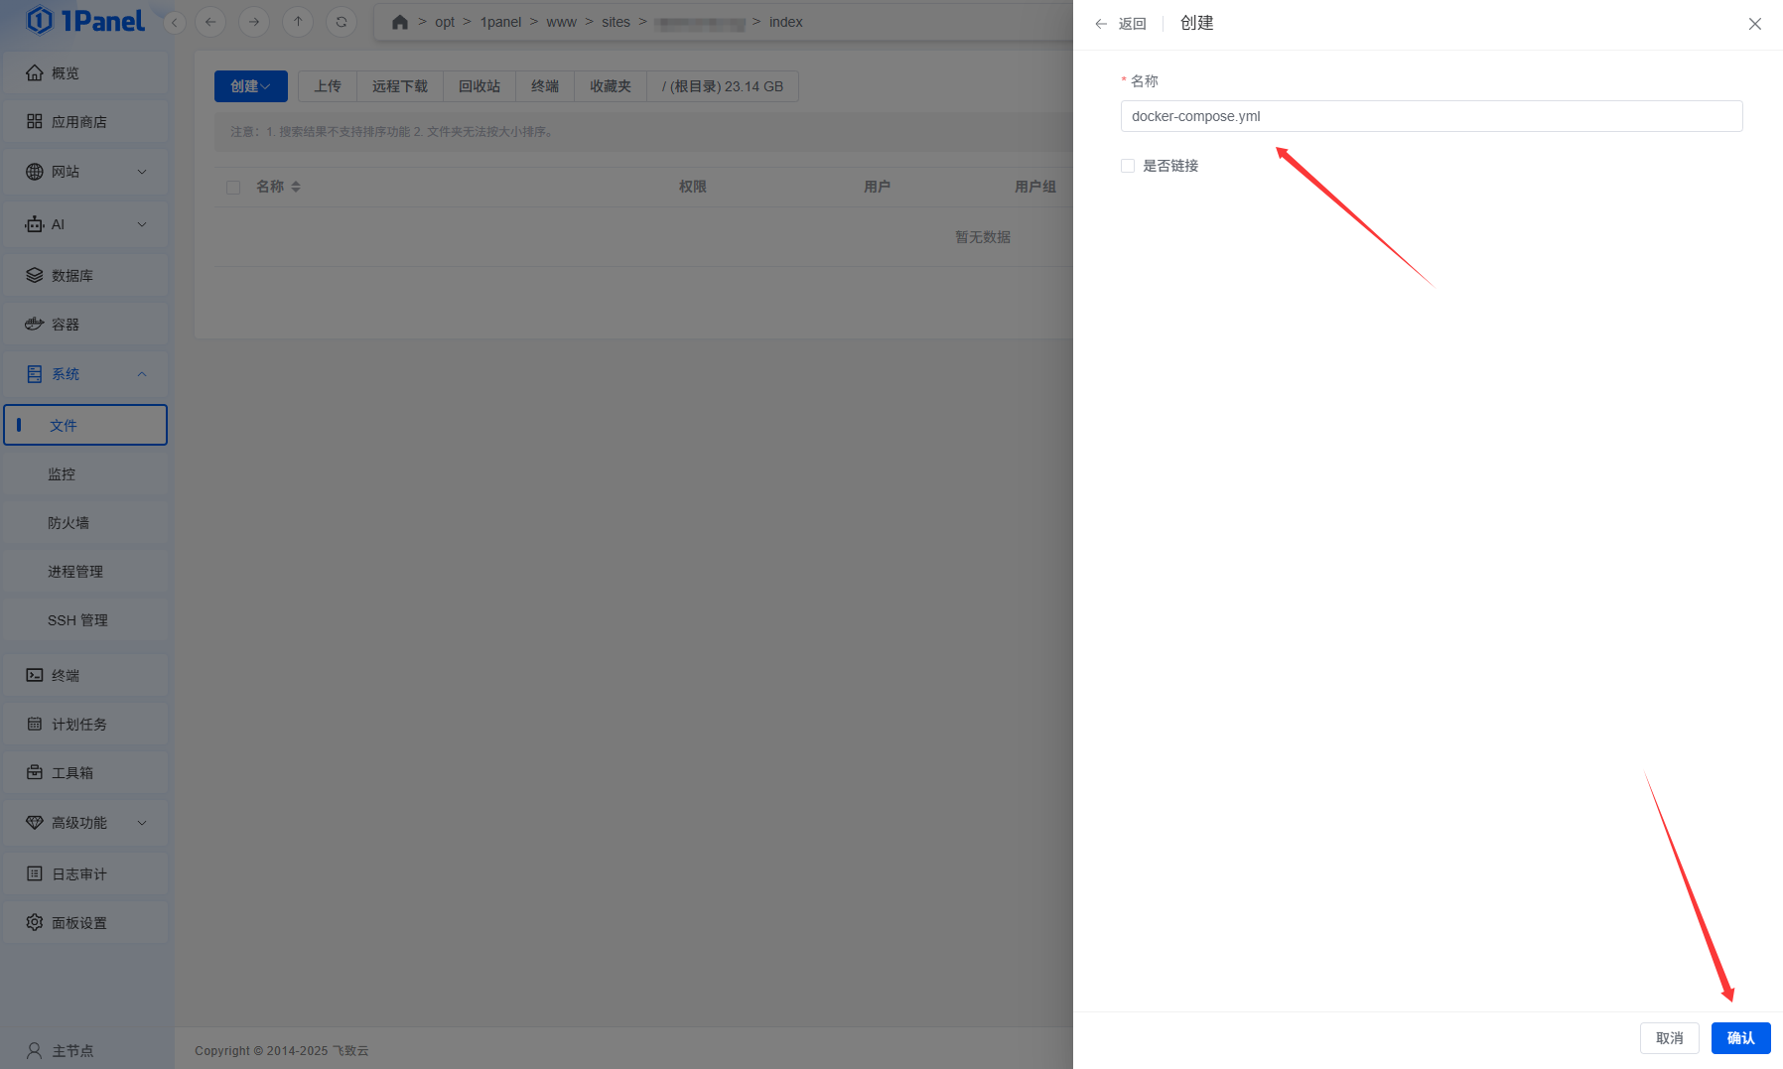Click the 计划任务 calendar icon

[35, 724]
